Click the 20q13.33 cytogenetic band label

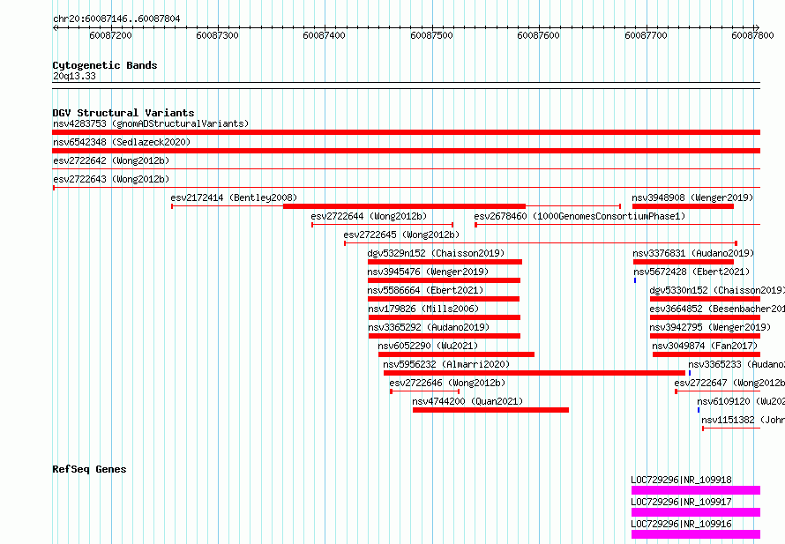[74, 76]
